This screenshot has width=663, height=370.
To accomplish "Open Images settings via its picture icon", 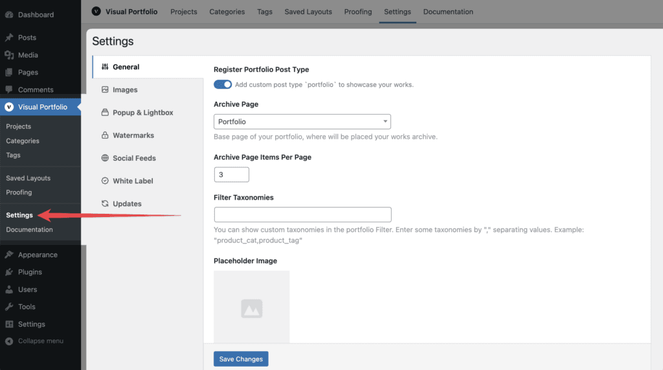I will coord(105,89).
